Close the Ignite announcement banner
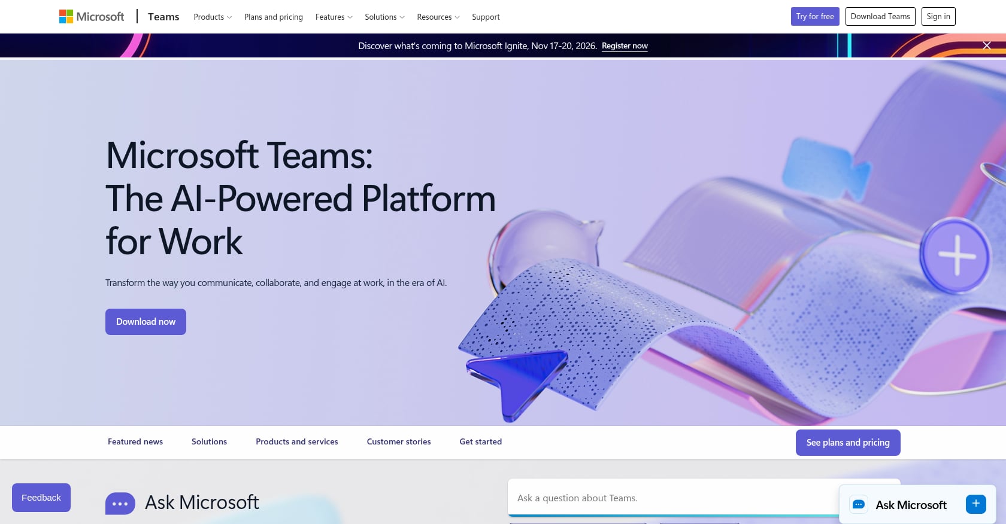The width and height of the screenshot is (1006, 524). 987,45
